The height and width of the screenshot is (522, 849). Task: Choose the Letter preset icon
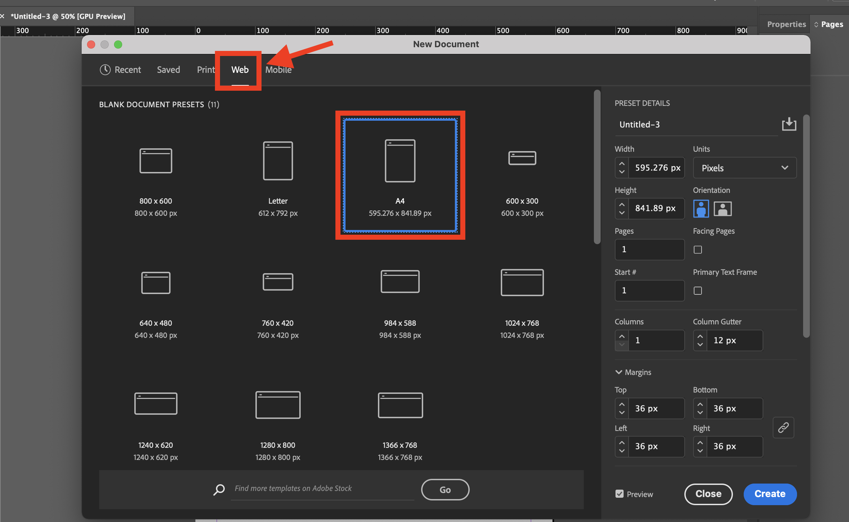click(x=278, y=161)
